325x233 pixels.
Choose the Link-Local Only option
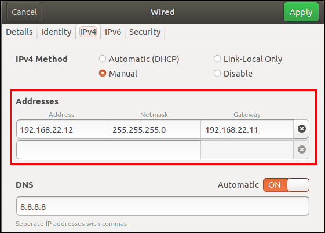pyautogui.click(x=248, y=59)
